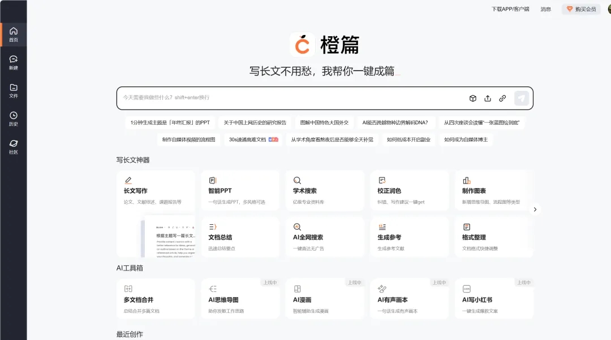611x340 pixels.
Task: Click the link attachment icon in input box
Action: (x=502, y=98)
